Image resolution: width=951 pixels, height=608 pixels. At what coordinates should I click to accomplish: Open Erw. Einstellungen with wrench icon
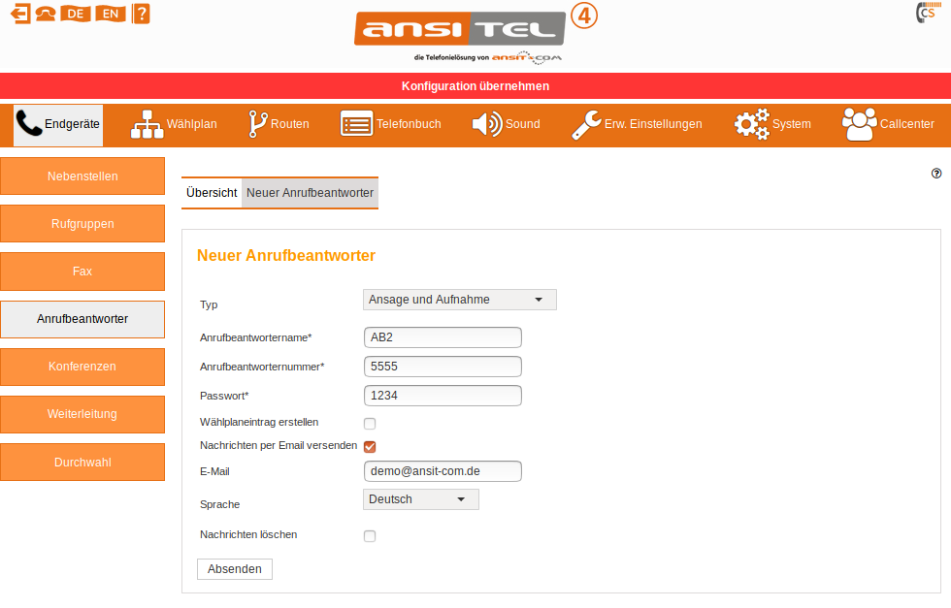637,124
